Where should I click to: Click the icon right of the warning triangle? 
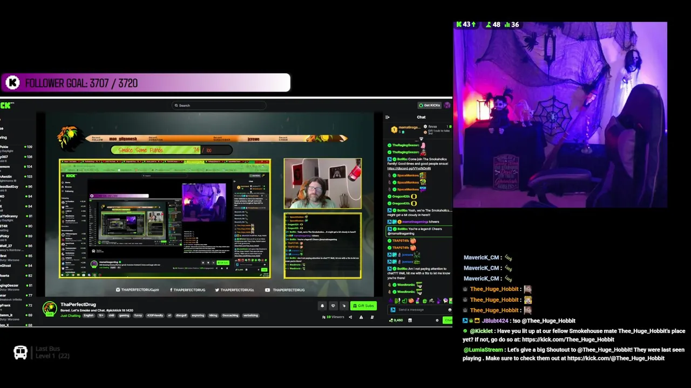(x=372, y=317)
